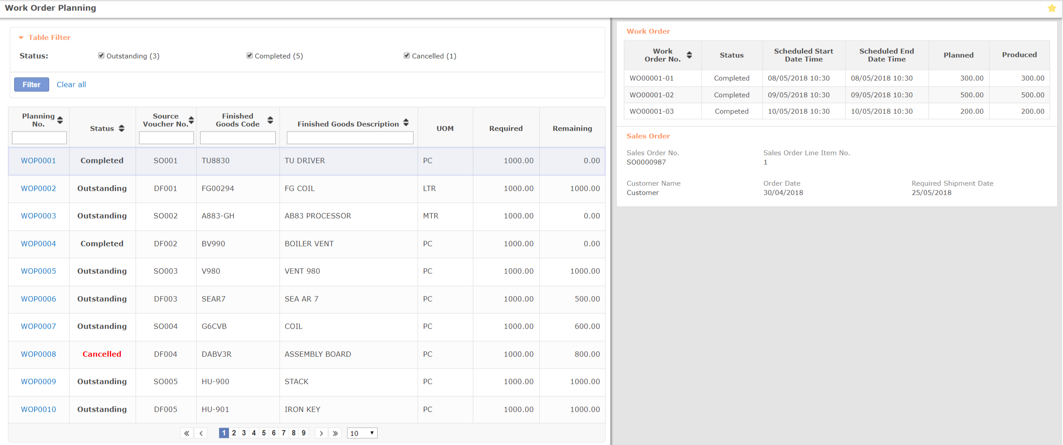Toggle the Completed status checkbox
Screen dimensions: 1063x445
[x=250, y=56]
